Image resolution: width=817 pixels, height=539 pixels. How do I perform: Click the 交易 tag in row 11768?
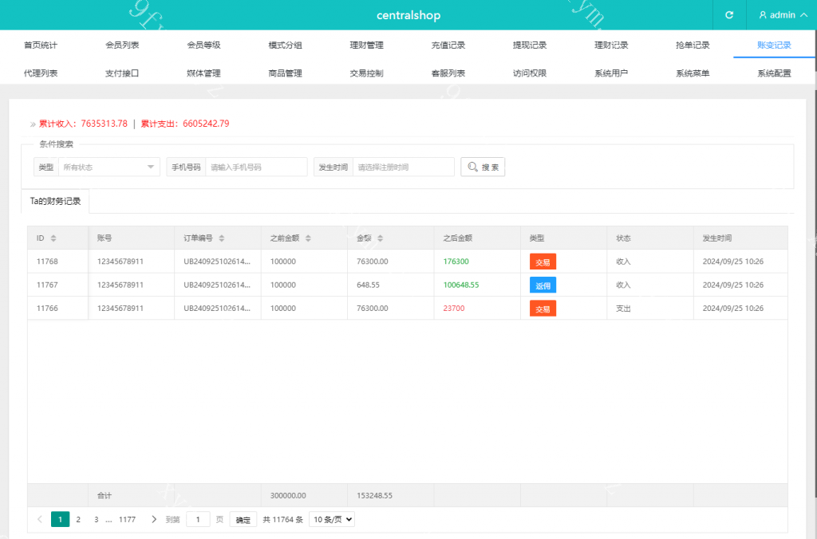point(543,262)
